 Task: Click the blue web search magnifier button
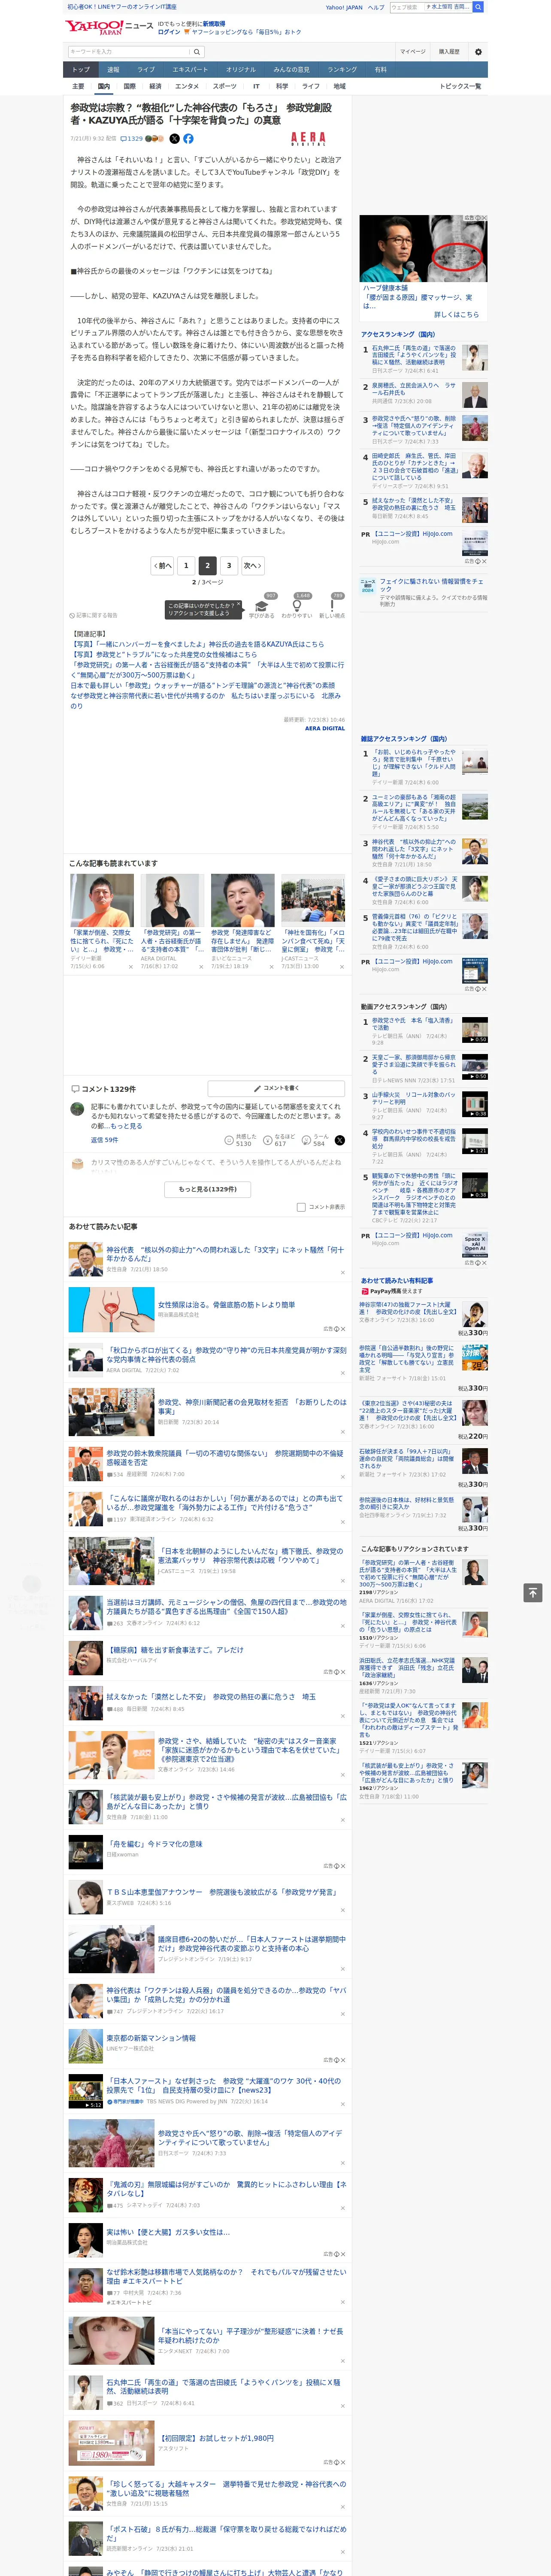pos(478,7)
